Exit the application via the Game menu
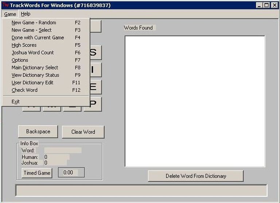 click(15, 101)
